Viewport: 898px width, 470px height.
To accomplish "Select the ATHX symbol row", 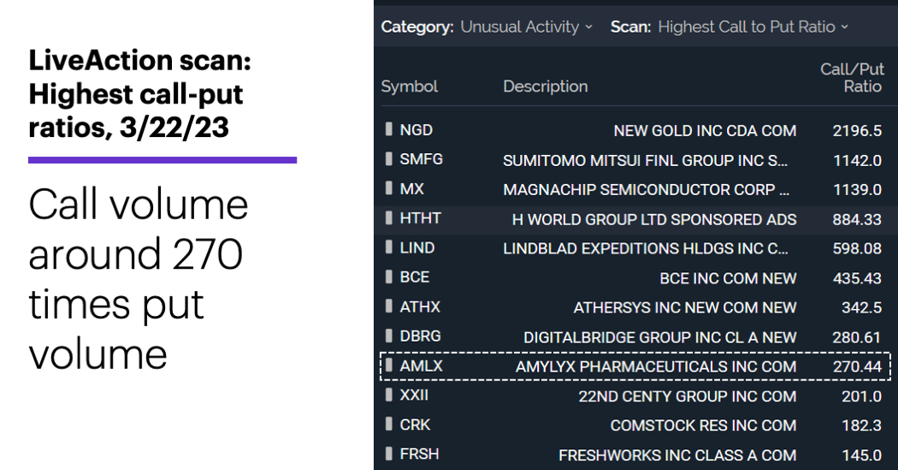I will pos(635,307).
